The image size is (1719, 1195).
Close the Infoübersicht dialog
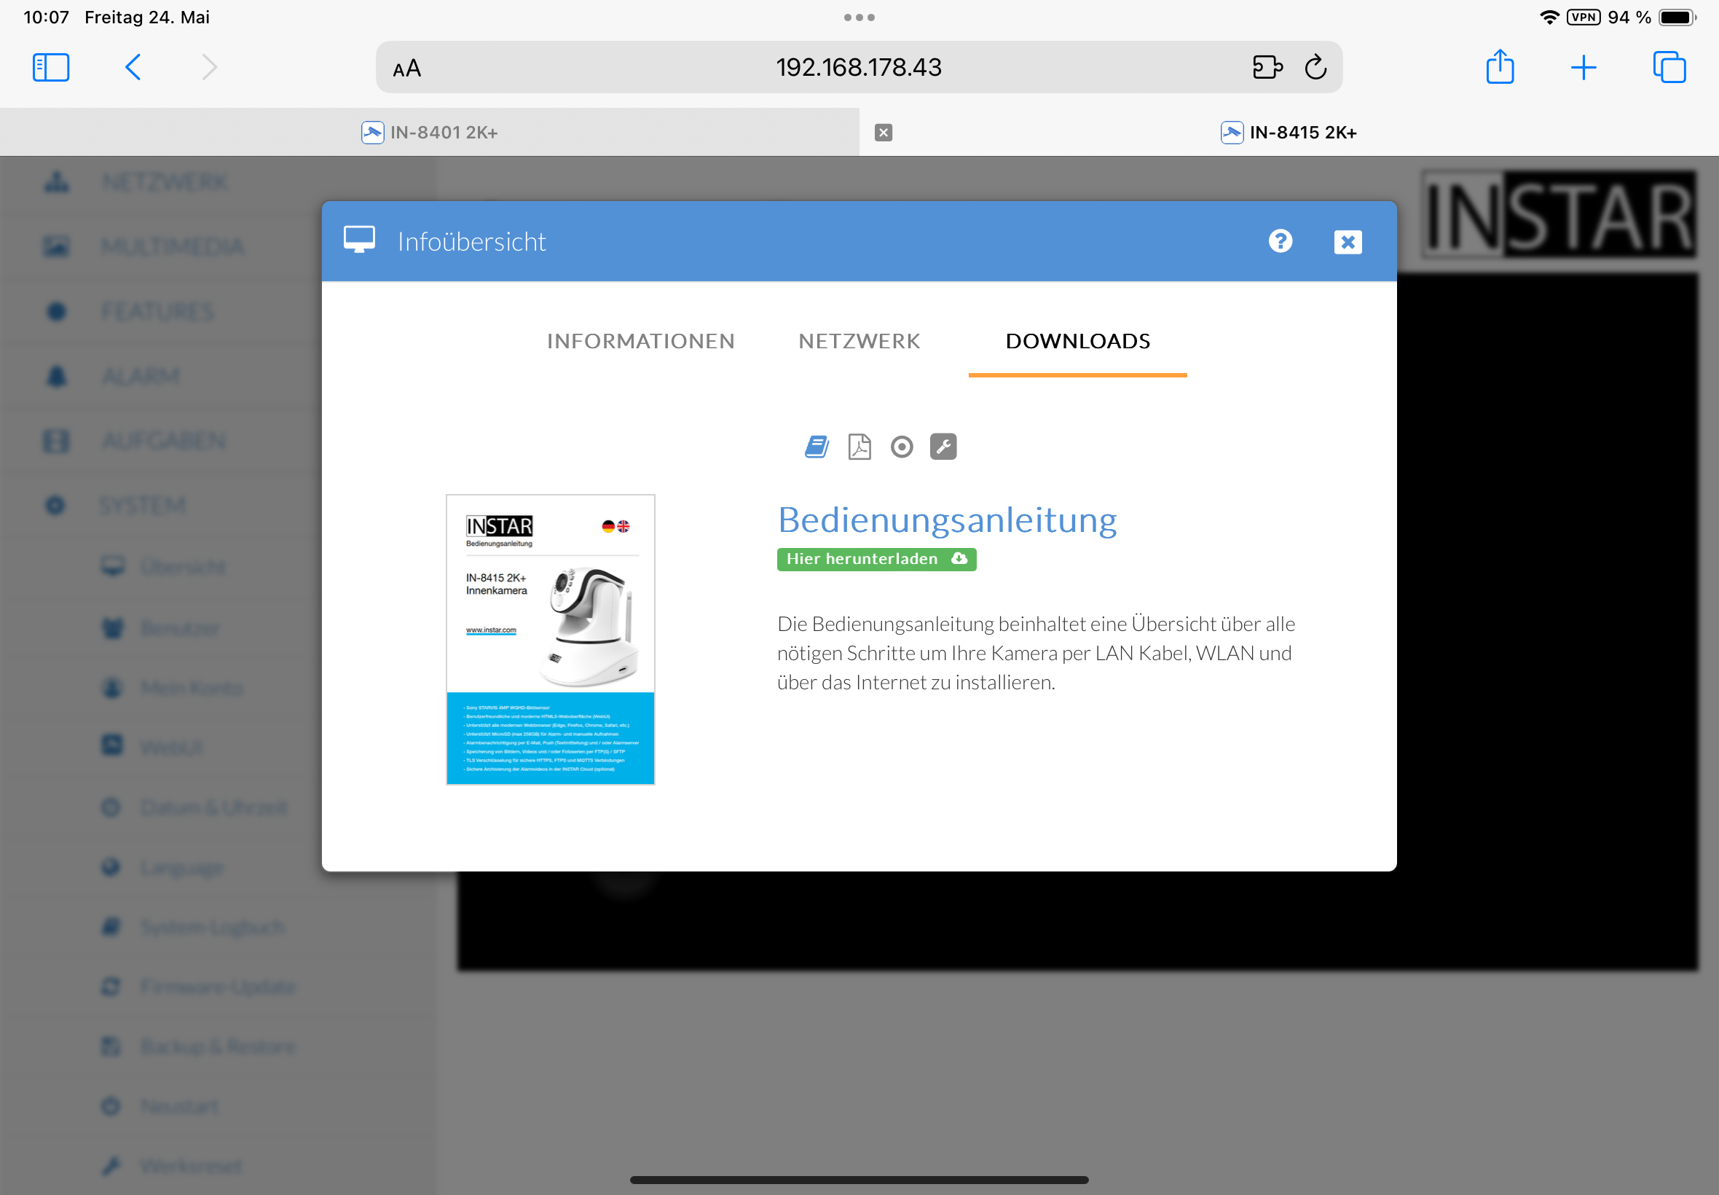[1347, 242]
